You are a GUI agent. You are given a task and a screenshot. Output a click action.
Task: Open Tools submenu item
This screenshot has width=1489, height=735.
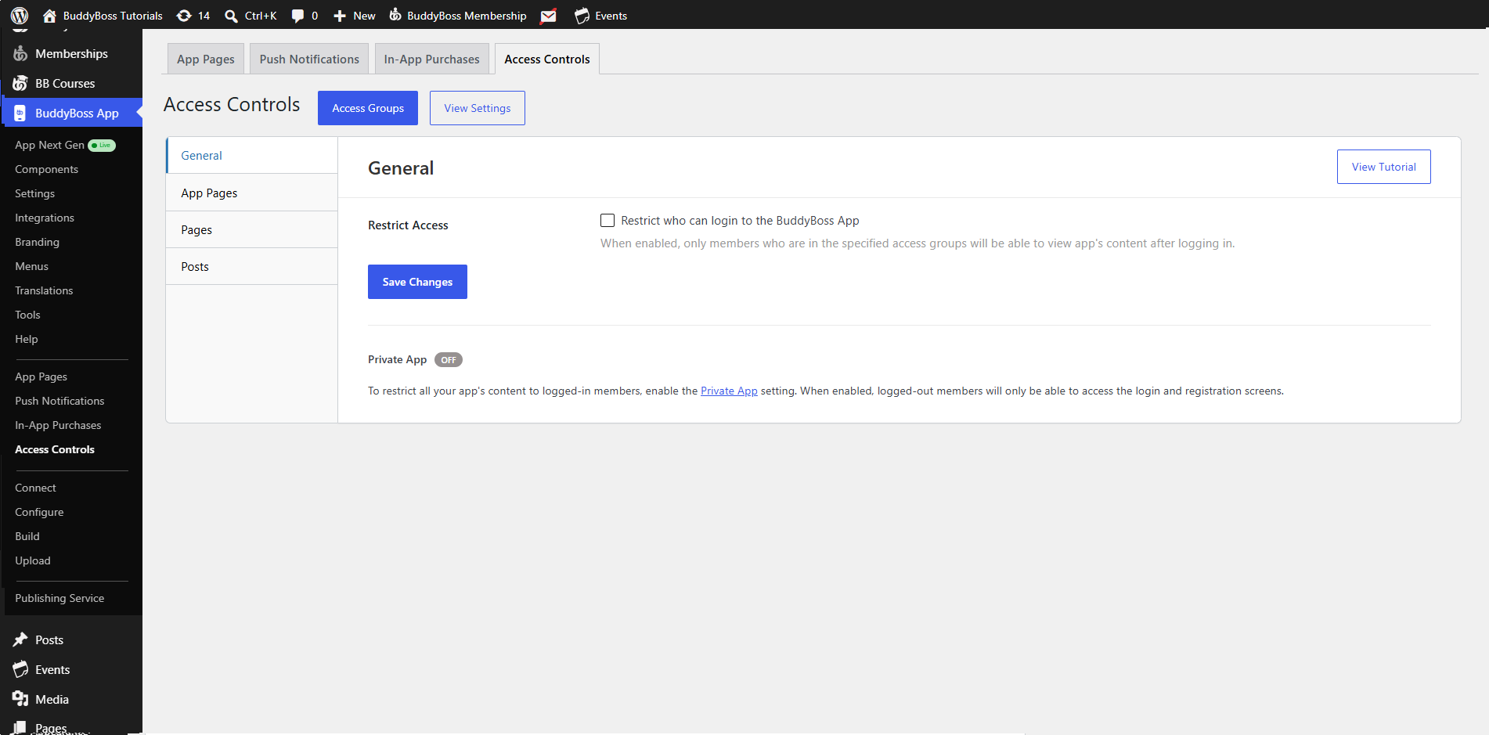coord(27,315)
